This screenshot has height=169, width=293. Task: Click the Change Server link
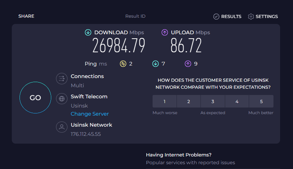coord(90,114)
